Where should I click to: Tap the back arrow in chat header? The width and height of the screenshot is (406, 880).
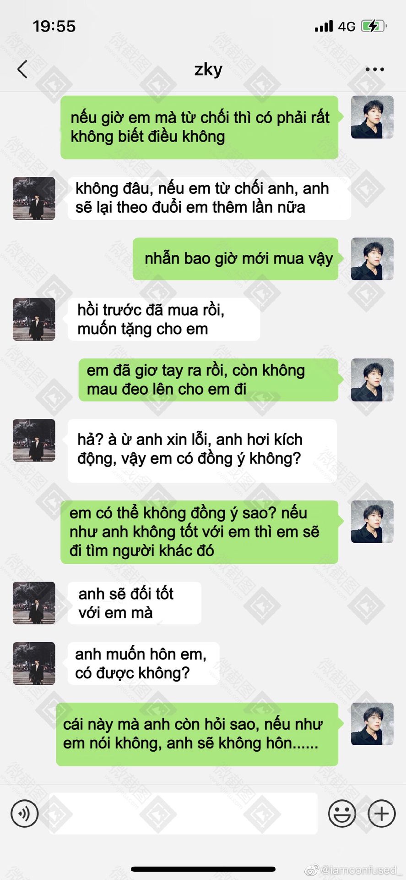pos(22,69)
